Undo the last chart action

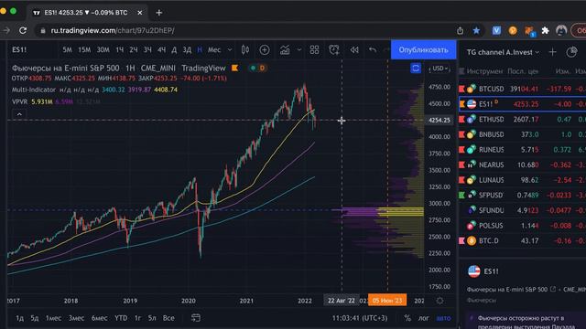coord(373,49)
